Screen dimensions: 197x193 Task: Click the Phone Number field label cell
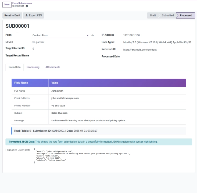pyautogui.click(x=30, y=106)
